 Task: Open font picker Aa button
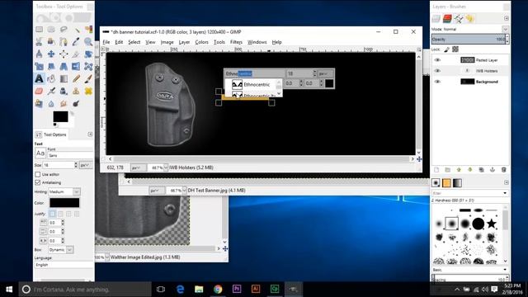(40, 153)
